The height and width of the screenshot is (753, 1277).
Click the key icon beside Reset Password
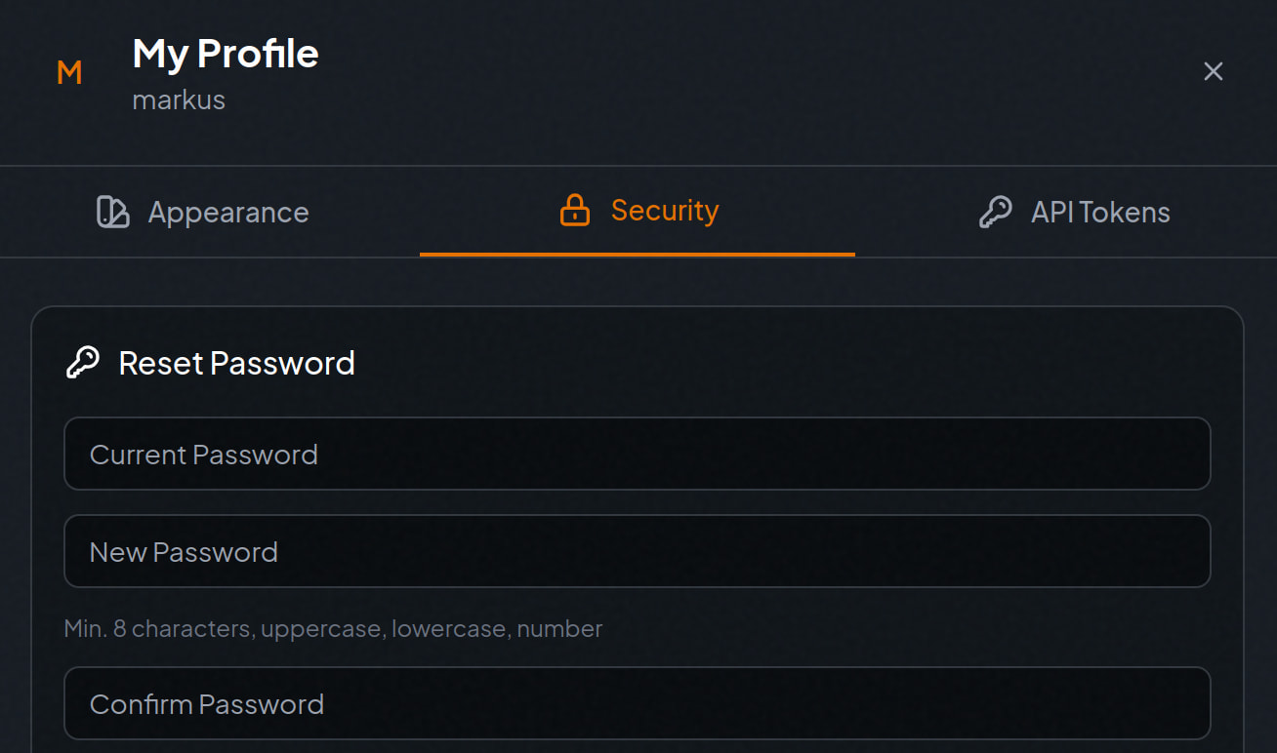pyautogui.click(x=83, y=363)
